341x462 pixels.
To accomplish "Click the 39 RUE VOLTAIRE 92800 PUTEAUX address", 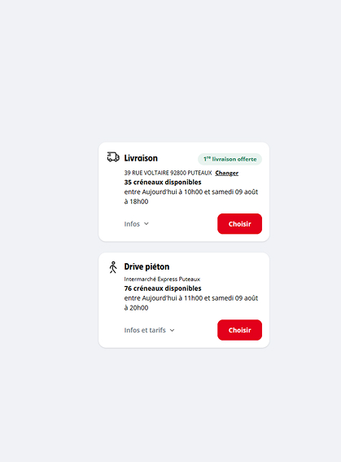I will click(x=168, y=173).
